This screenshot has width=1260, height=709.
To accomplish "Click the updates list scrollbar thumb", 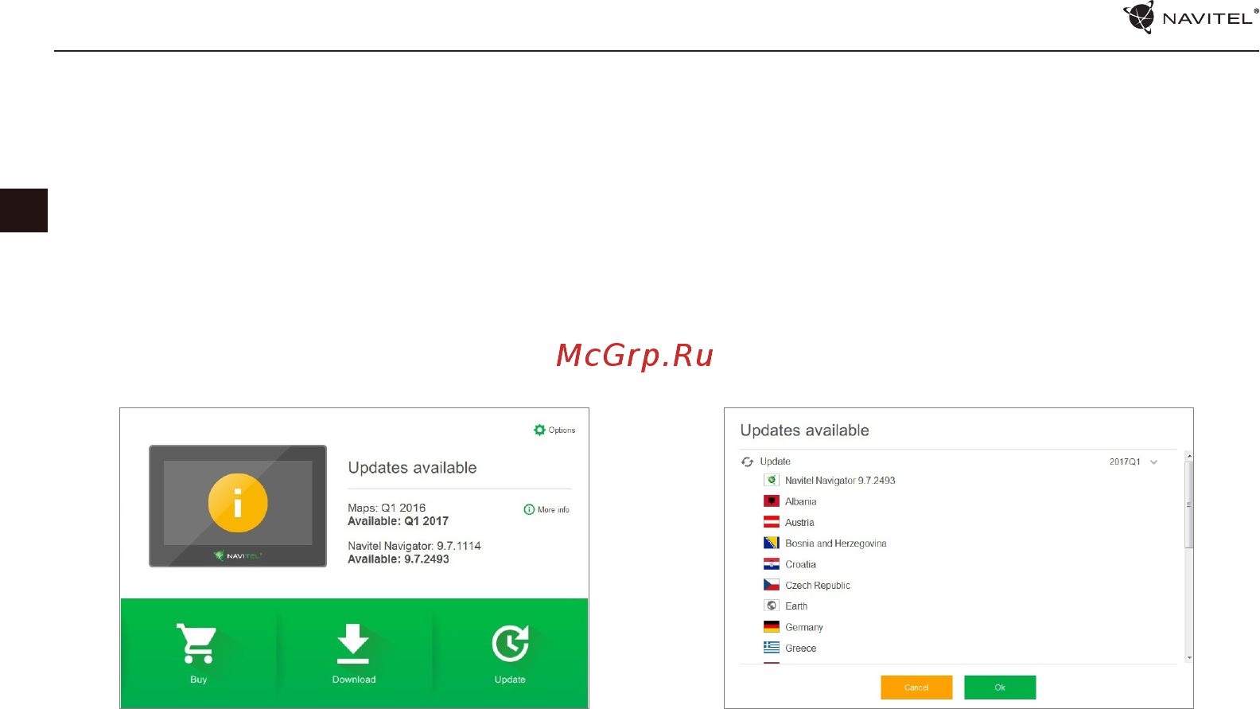I will pos(1189,504).
